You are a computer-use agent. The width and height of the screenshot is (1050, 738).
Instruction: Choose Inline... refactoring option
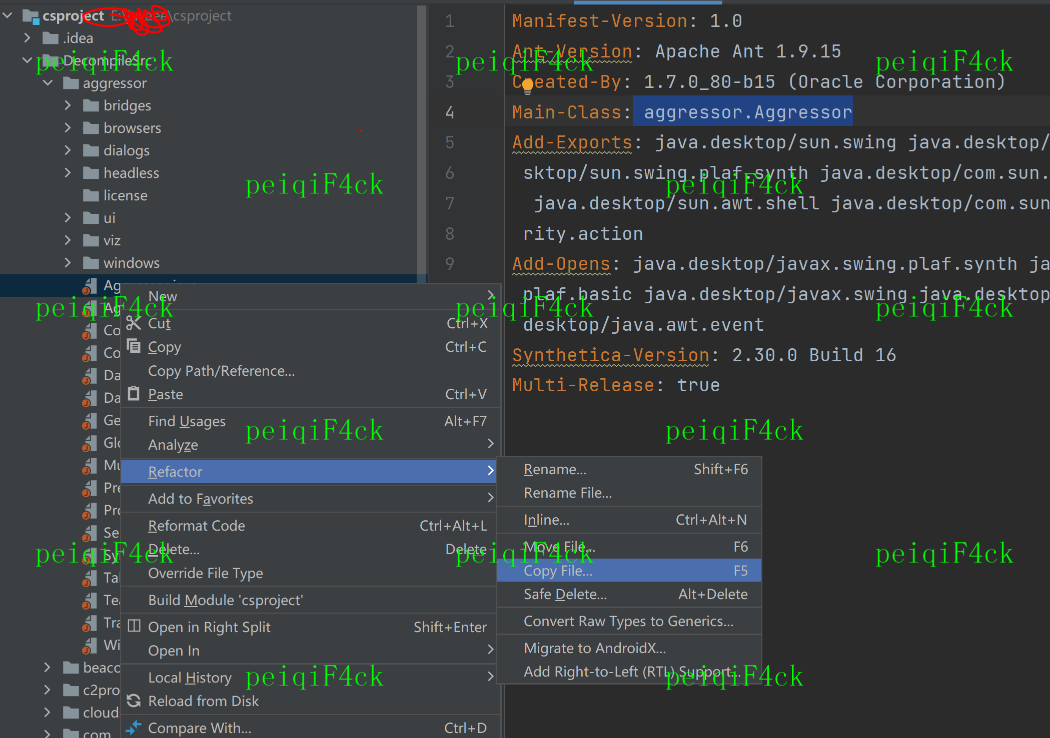(629, 520)
